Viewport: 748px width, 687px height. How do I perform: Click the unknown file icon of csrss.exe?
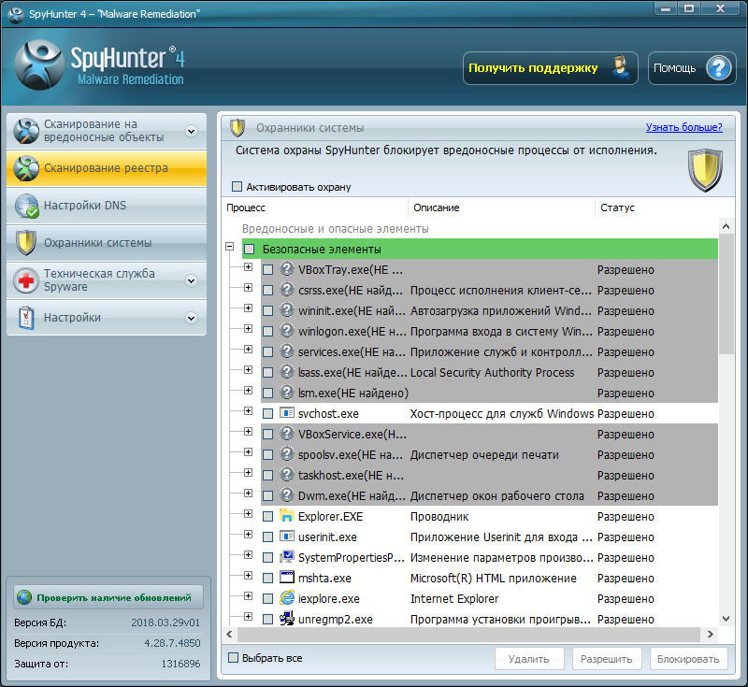coord(287,290)
